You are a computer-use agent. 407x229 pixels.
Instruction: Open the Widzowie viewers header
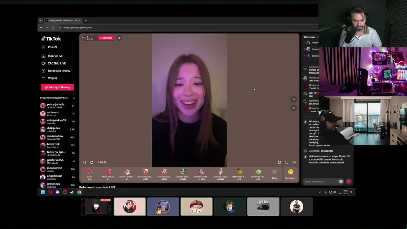coord(309,37)
